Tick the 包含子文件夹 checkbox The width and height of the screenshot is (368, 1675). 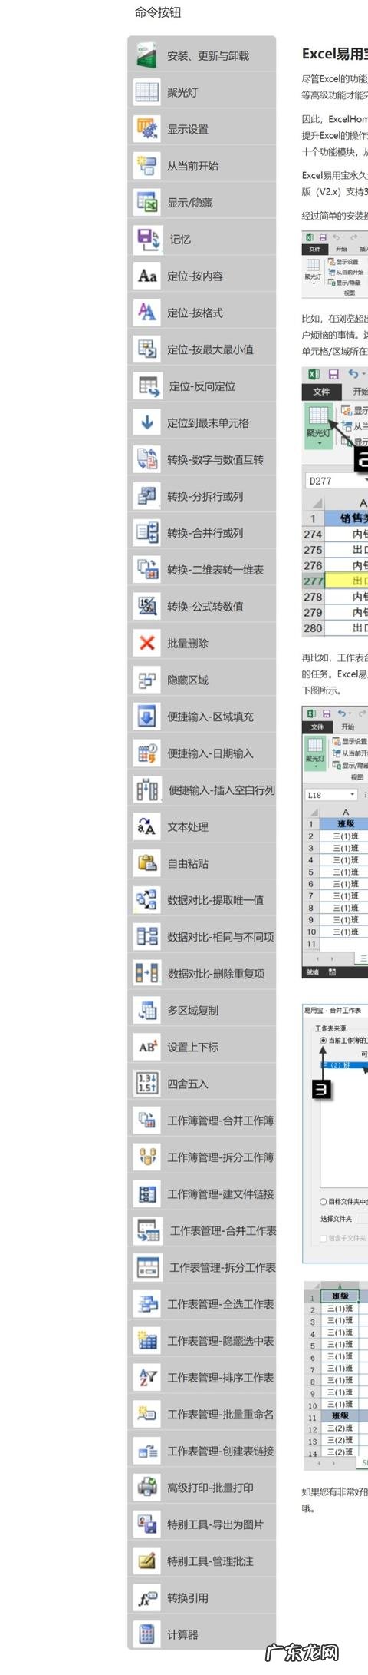(323, 1238)
